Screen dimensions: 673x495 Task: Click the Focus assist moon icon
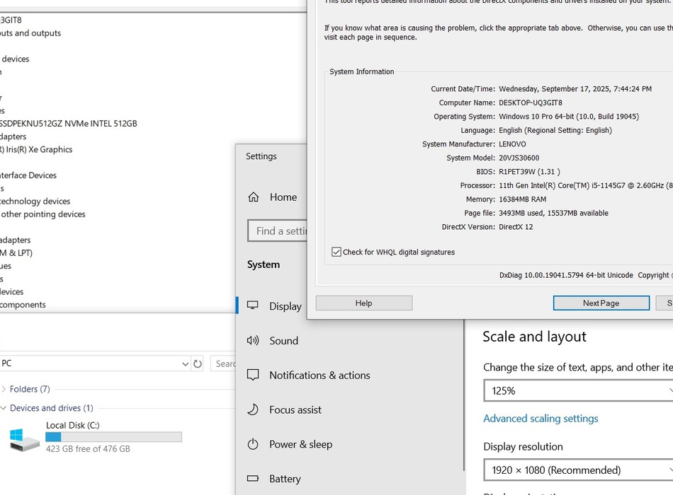pos(253,409)
